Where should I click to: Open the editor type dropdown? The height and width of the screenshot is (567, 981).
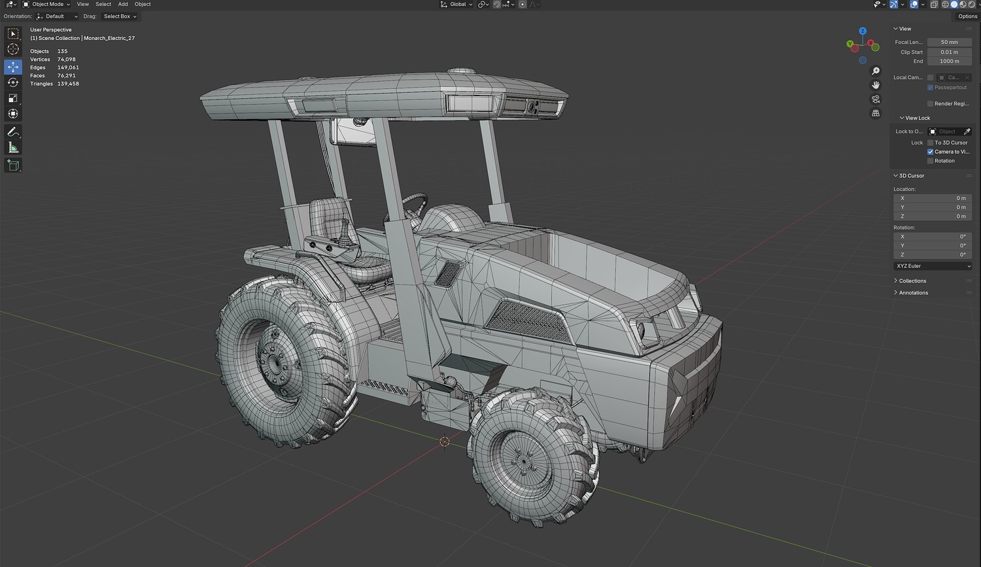point(10,5)
